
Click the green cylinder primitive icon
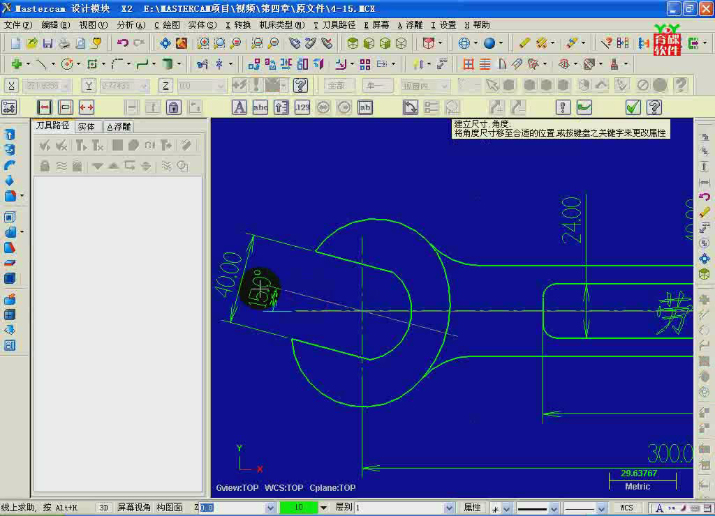(x=168, y=64)
